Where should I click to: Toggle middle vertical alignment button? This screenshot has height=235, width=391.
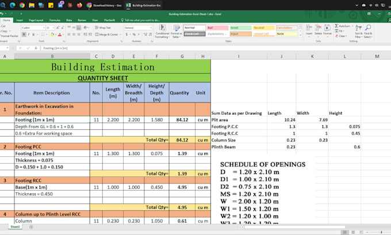74,28
